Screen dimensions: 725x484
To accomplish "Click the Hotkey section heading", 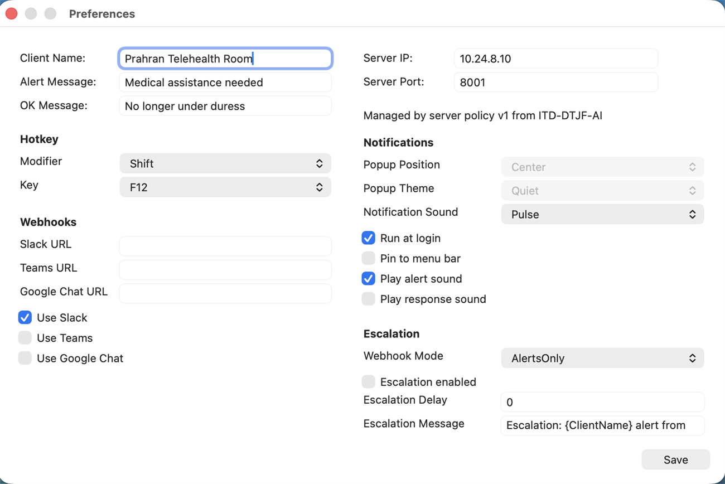I will click(39, 139).
